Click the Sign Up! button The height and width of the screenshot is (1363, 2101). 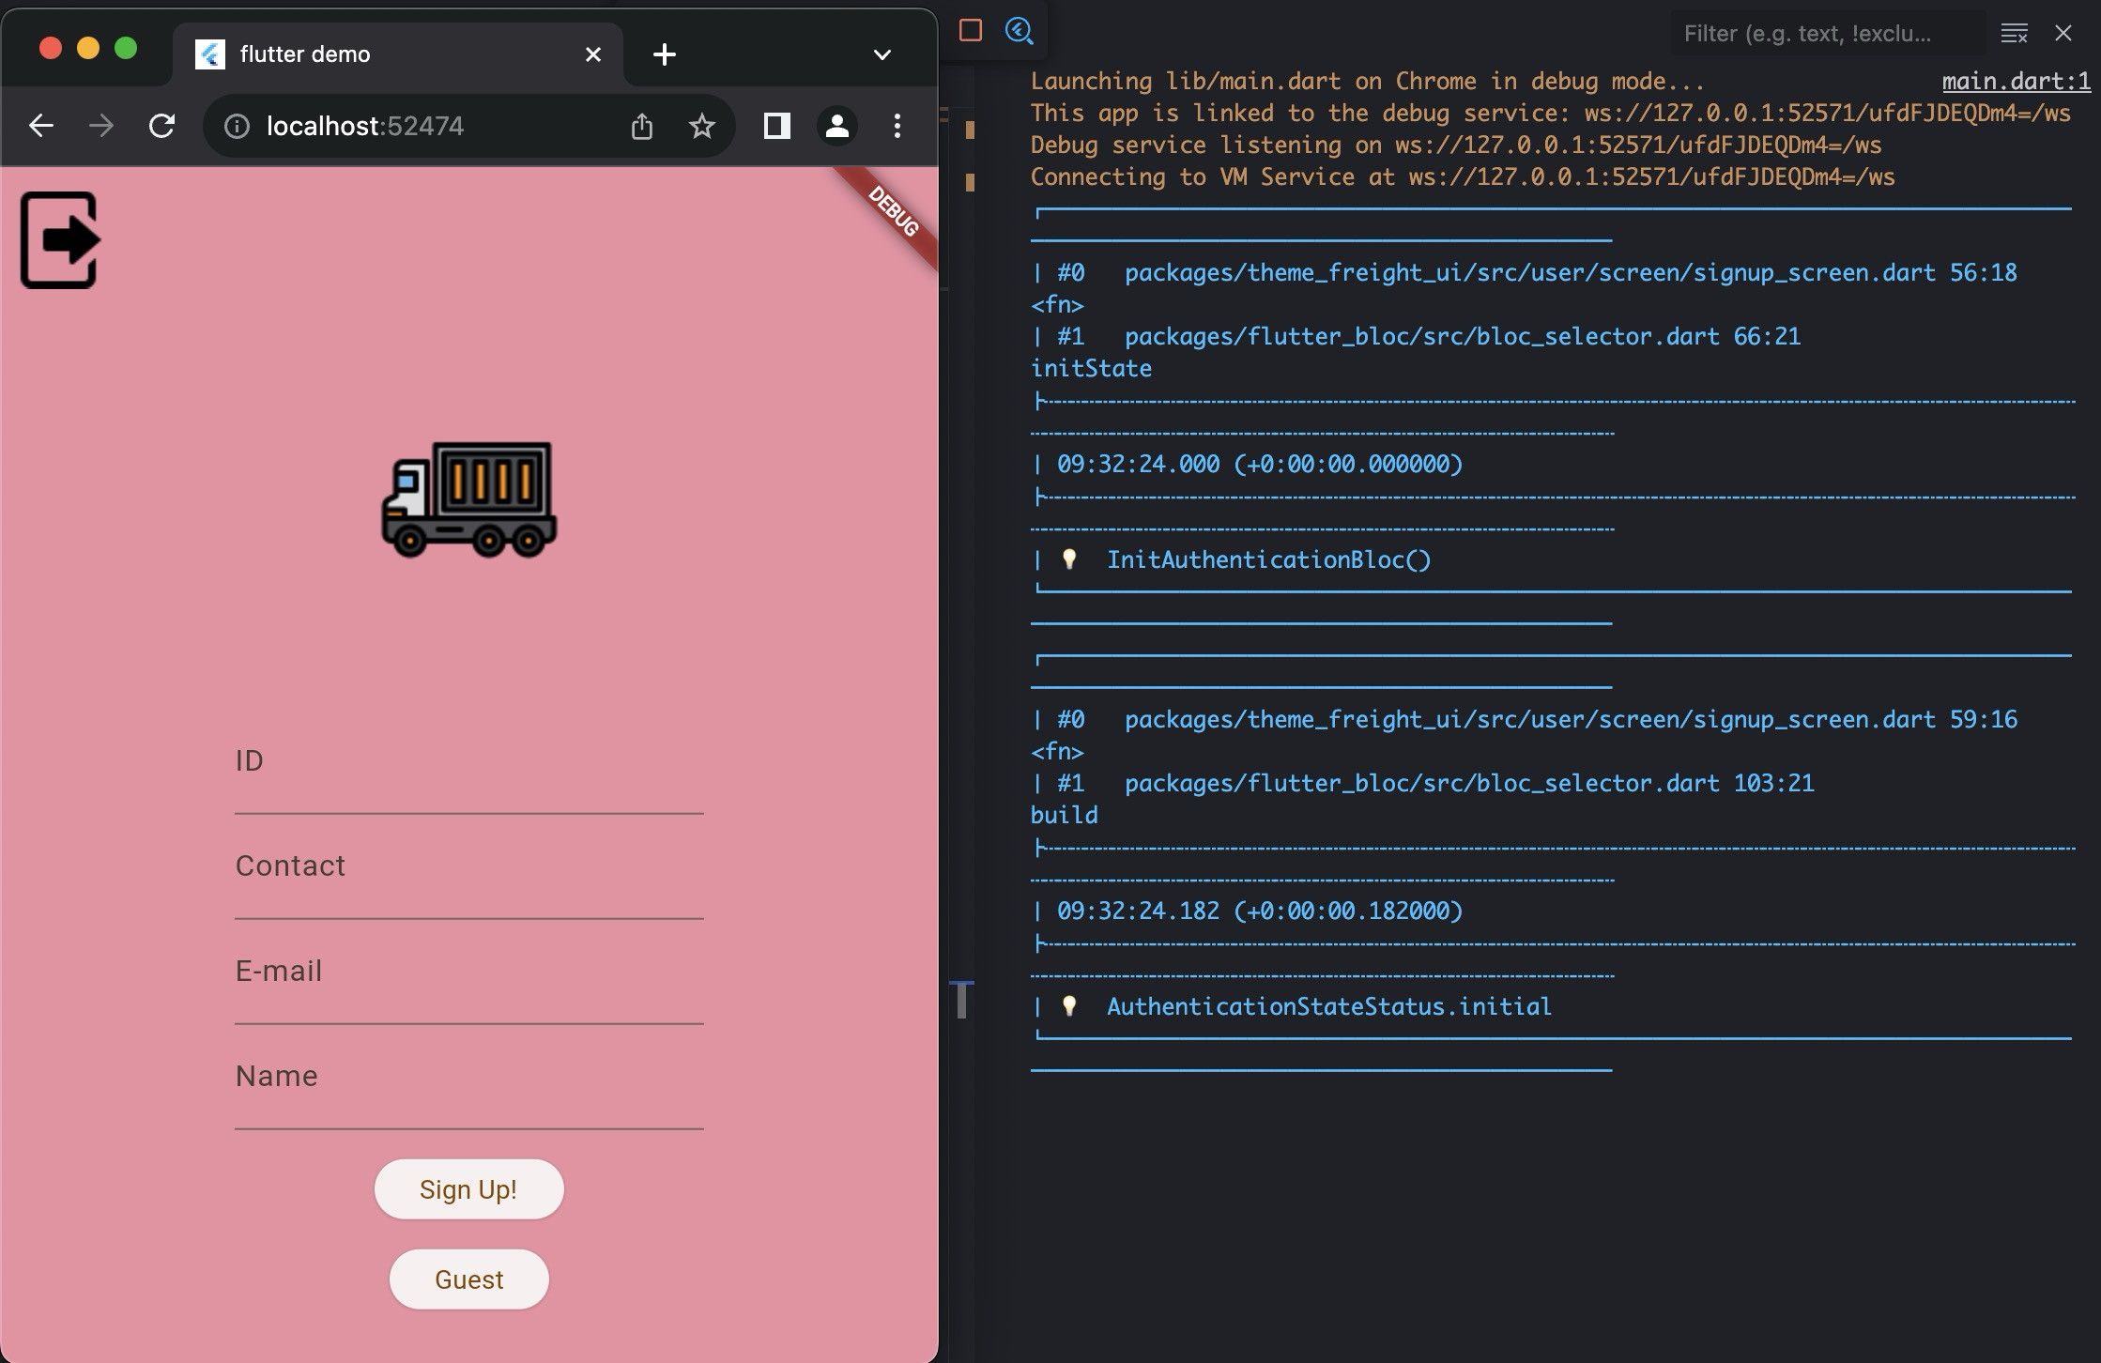tap(468, 1189)
